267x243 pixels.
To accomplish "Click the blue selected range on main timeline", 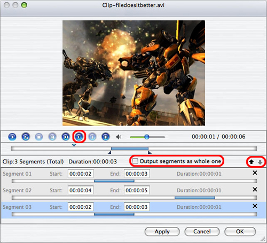I will (x=130, y=148).
